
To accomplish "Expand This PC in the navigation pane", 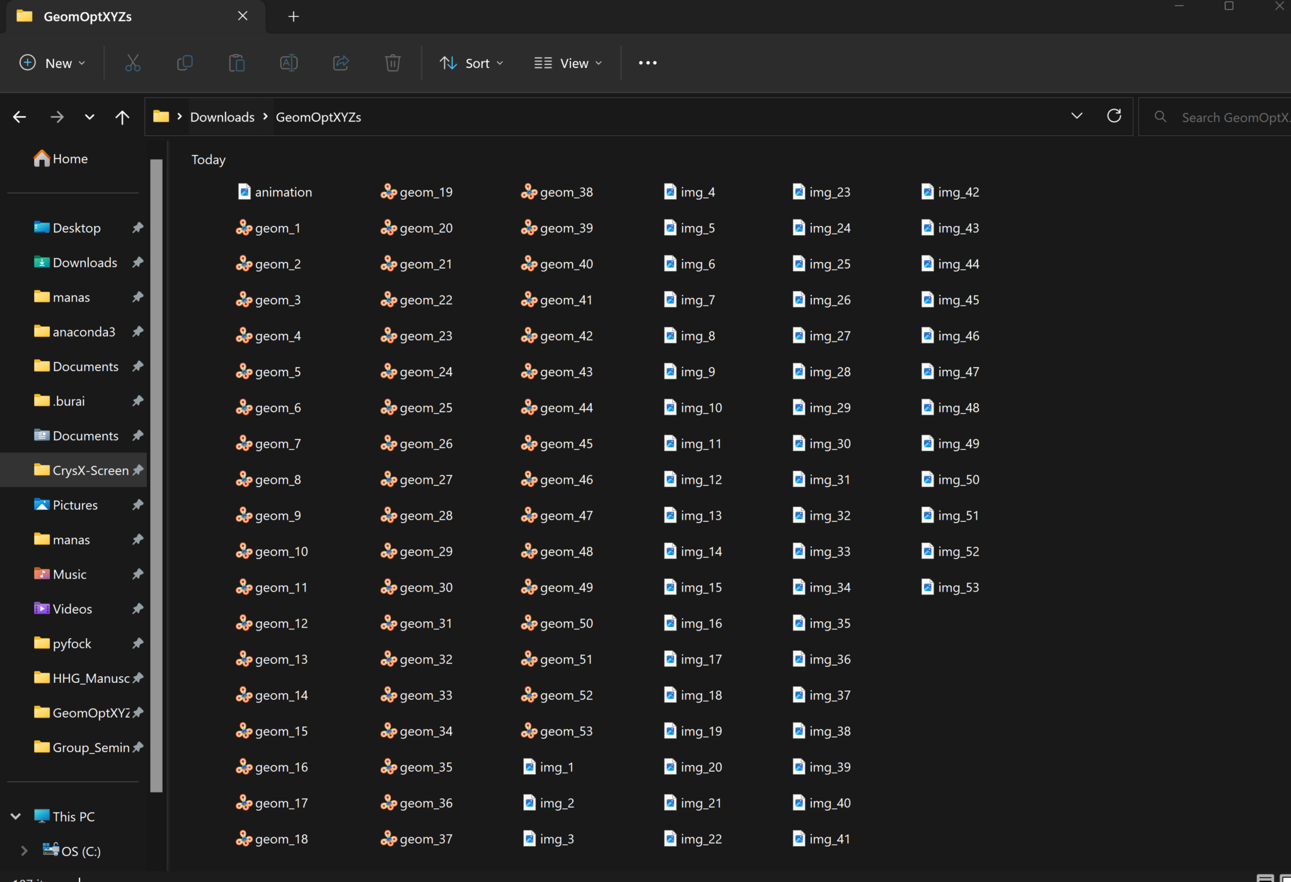I will tap(16, 815).
